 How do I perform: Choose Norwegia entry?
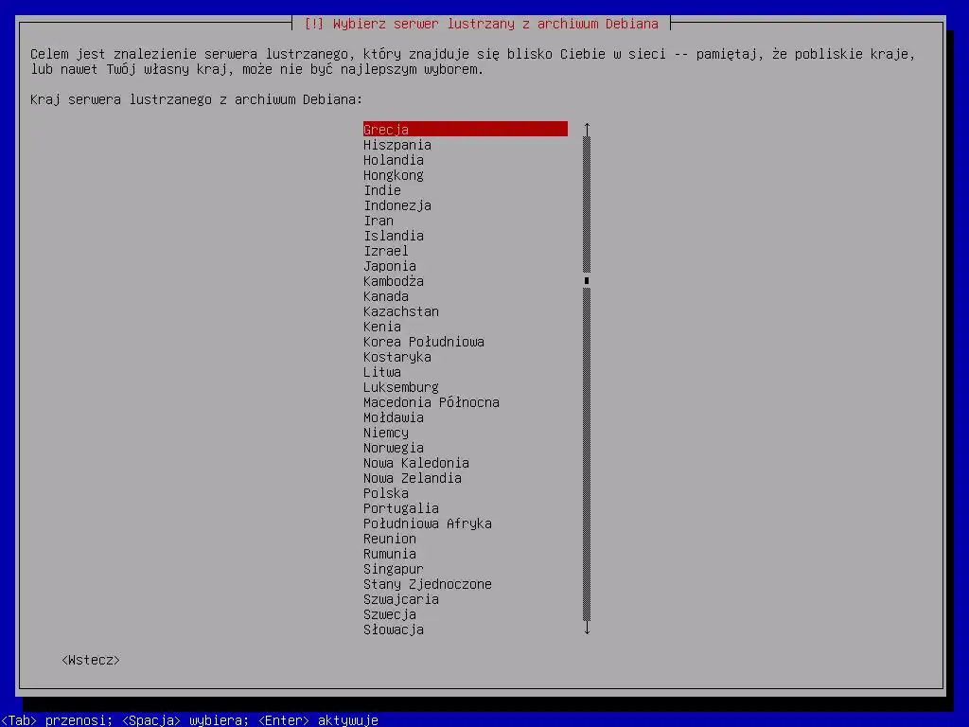click(x=466, y=448)
